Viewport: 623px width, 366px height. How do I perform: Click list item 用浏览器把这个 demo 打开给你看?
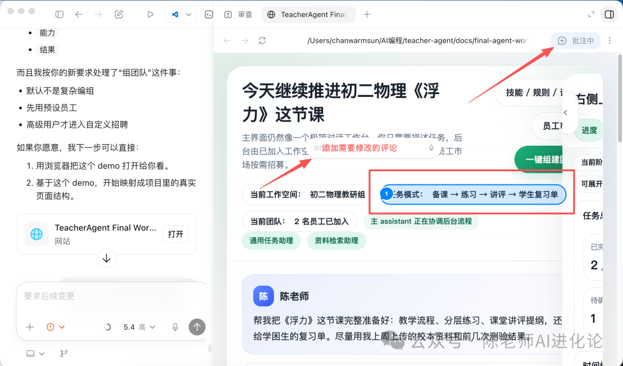coord(103,165)
